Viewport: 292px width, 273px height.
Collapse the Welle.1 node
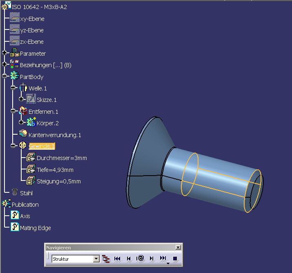(13, 88)
